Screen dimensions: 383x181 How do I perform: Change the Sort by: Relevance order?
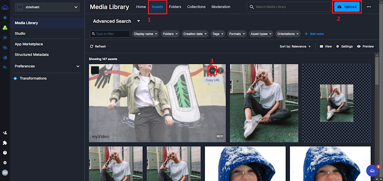tap(295, 46)
